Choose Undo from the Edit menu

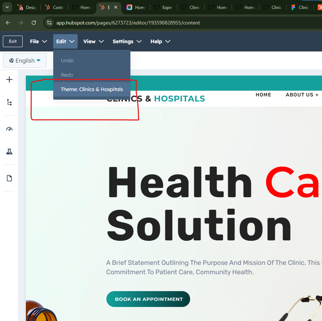click(67, 60)
